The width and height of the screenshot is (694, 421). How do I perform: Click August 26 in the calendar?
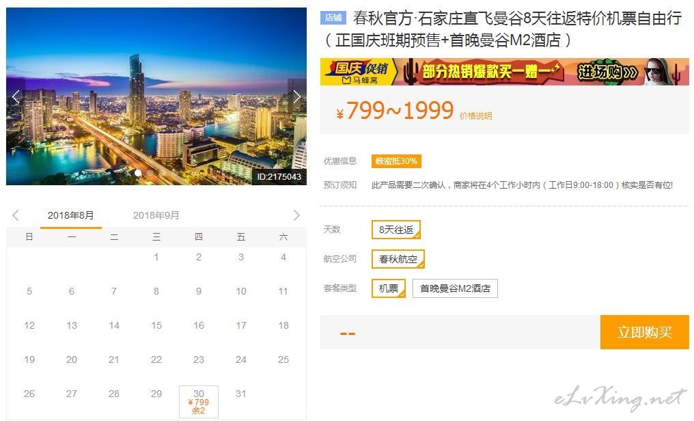29,394
